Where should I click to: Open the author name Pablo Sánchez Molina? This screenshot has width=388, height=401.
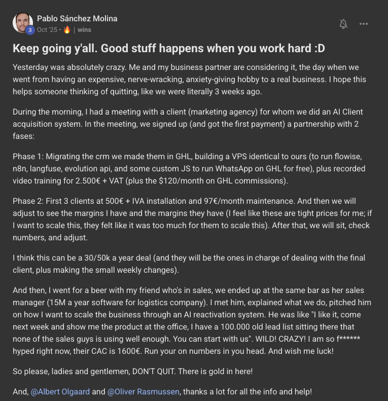click(77, 19)
